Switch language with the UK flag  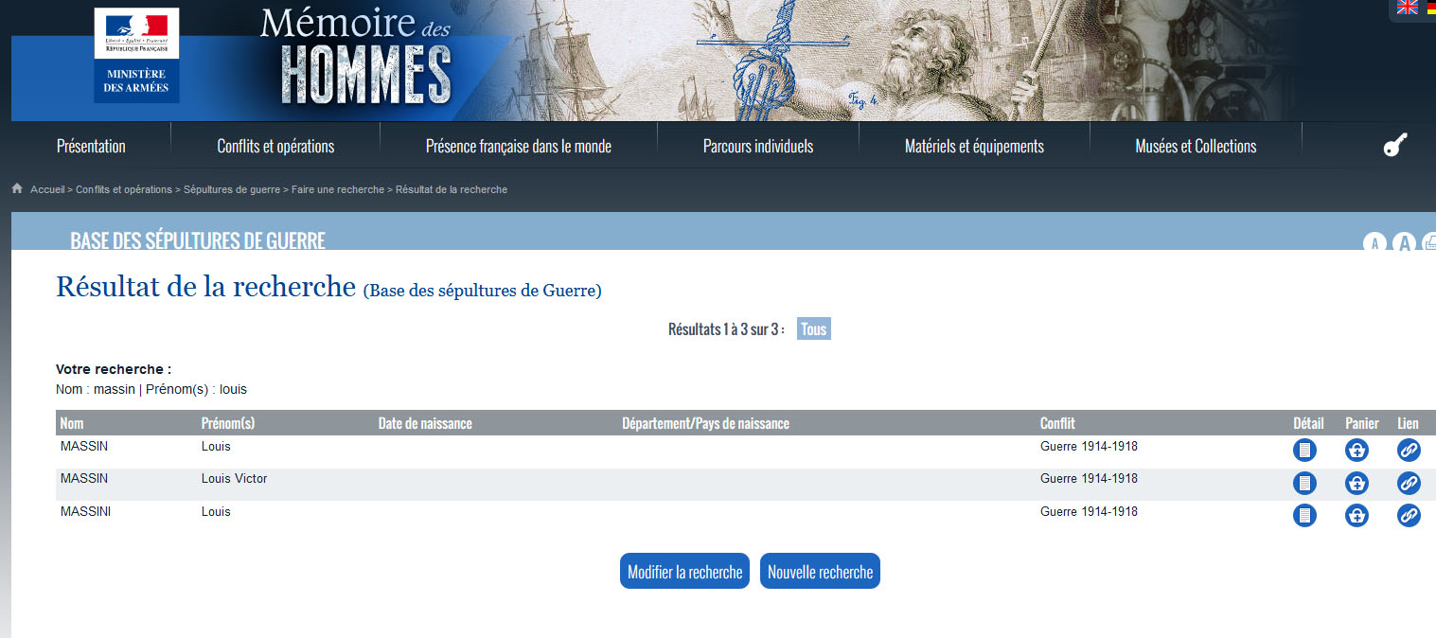1408,8
